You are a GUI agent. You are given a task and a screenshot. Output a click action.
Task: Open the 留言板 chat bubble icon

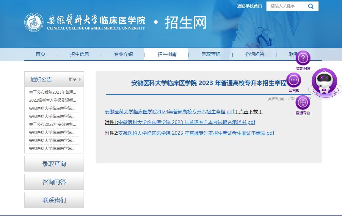tap(294, 80)
